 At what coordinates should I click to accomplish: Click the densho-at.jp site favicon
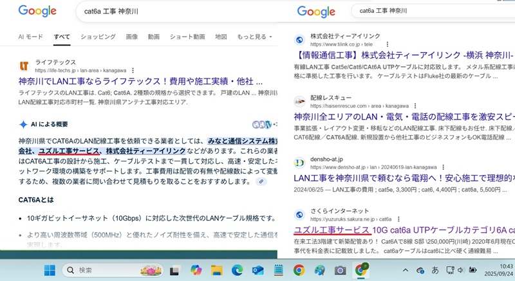click(299, 163)
